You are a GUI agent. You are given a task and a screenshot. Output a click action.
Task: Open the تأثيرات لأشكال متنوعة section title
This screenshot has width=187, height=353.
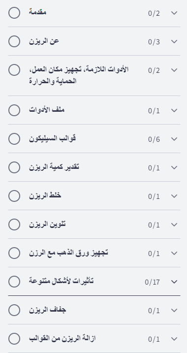[x=61, y=281]
